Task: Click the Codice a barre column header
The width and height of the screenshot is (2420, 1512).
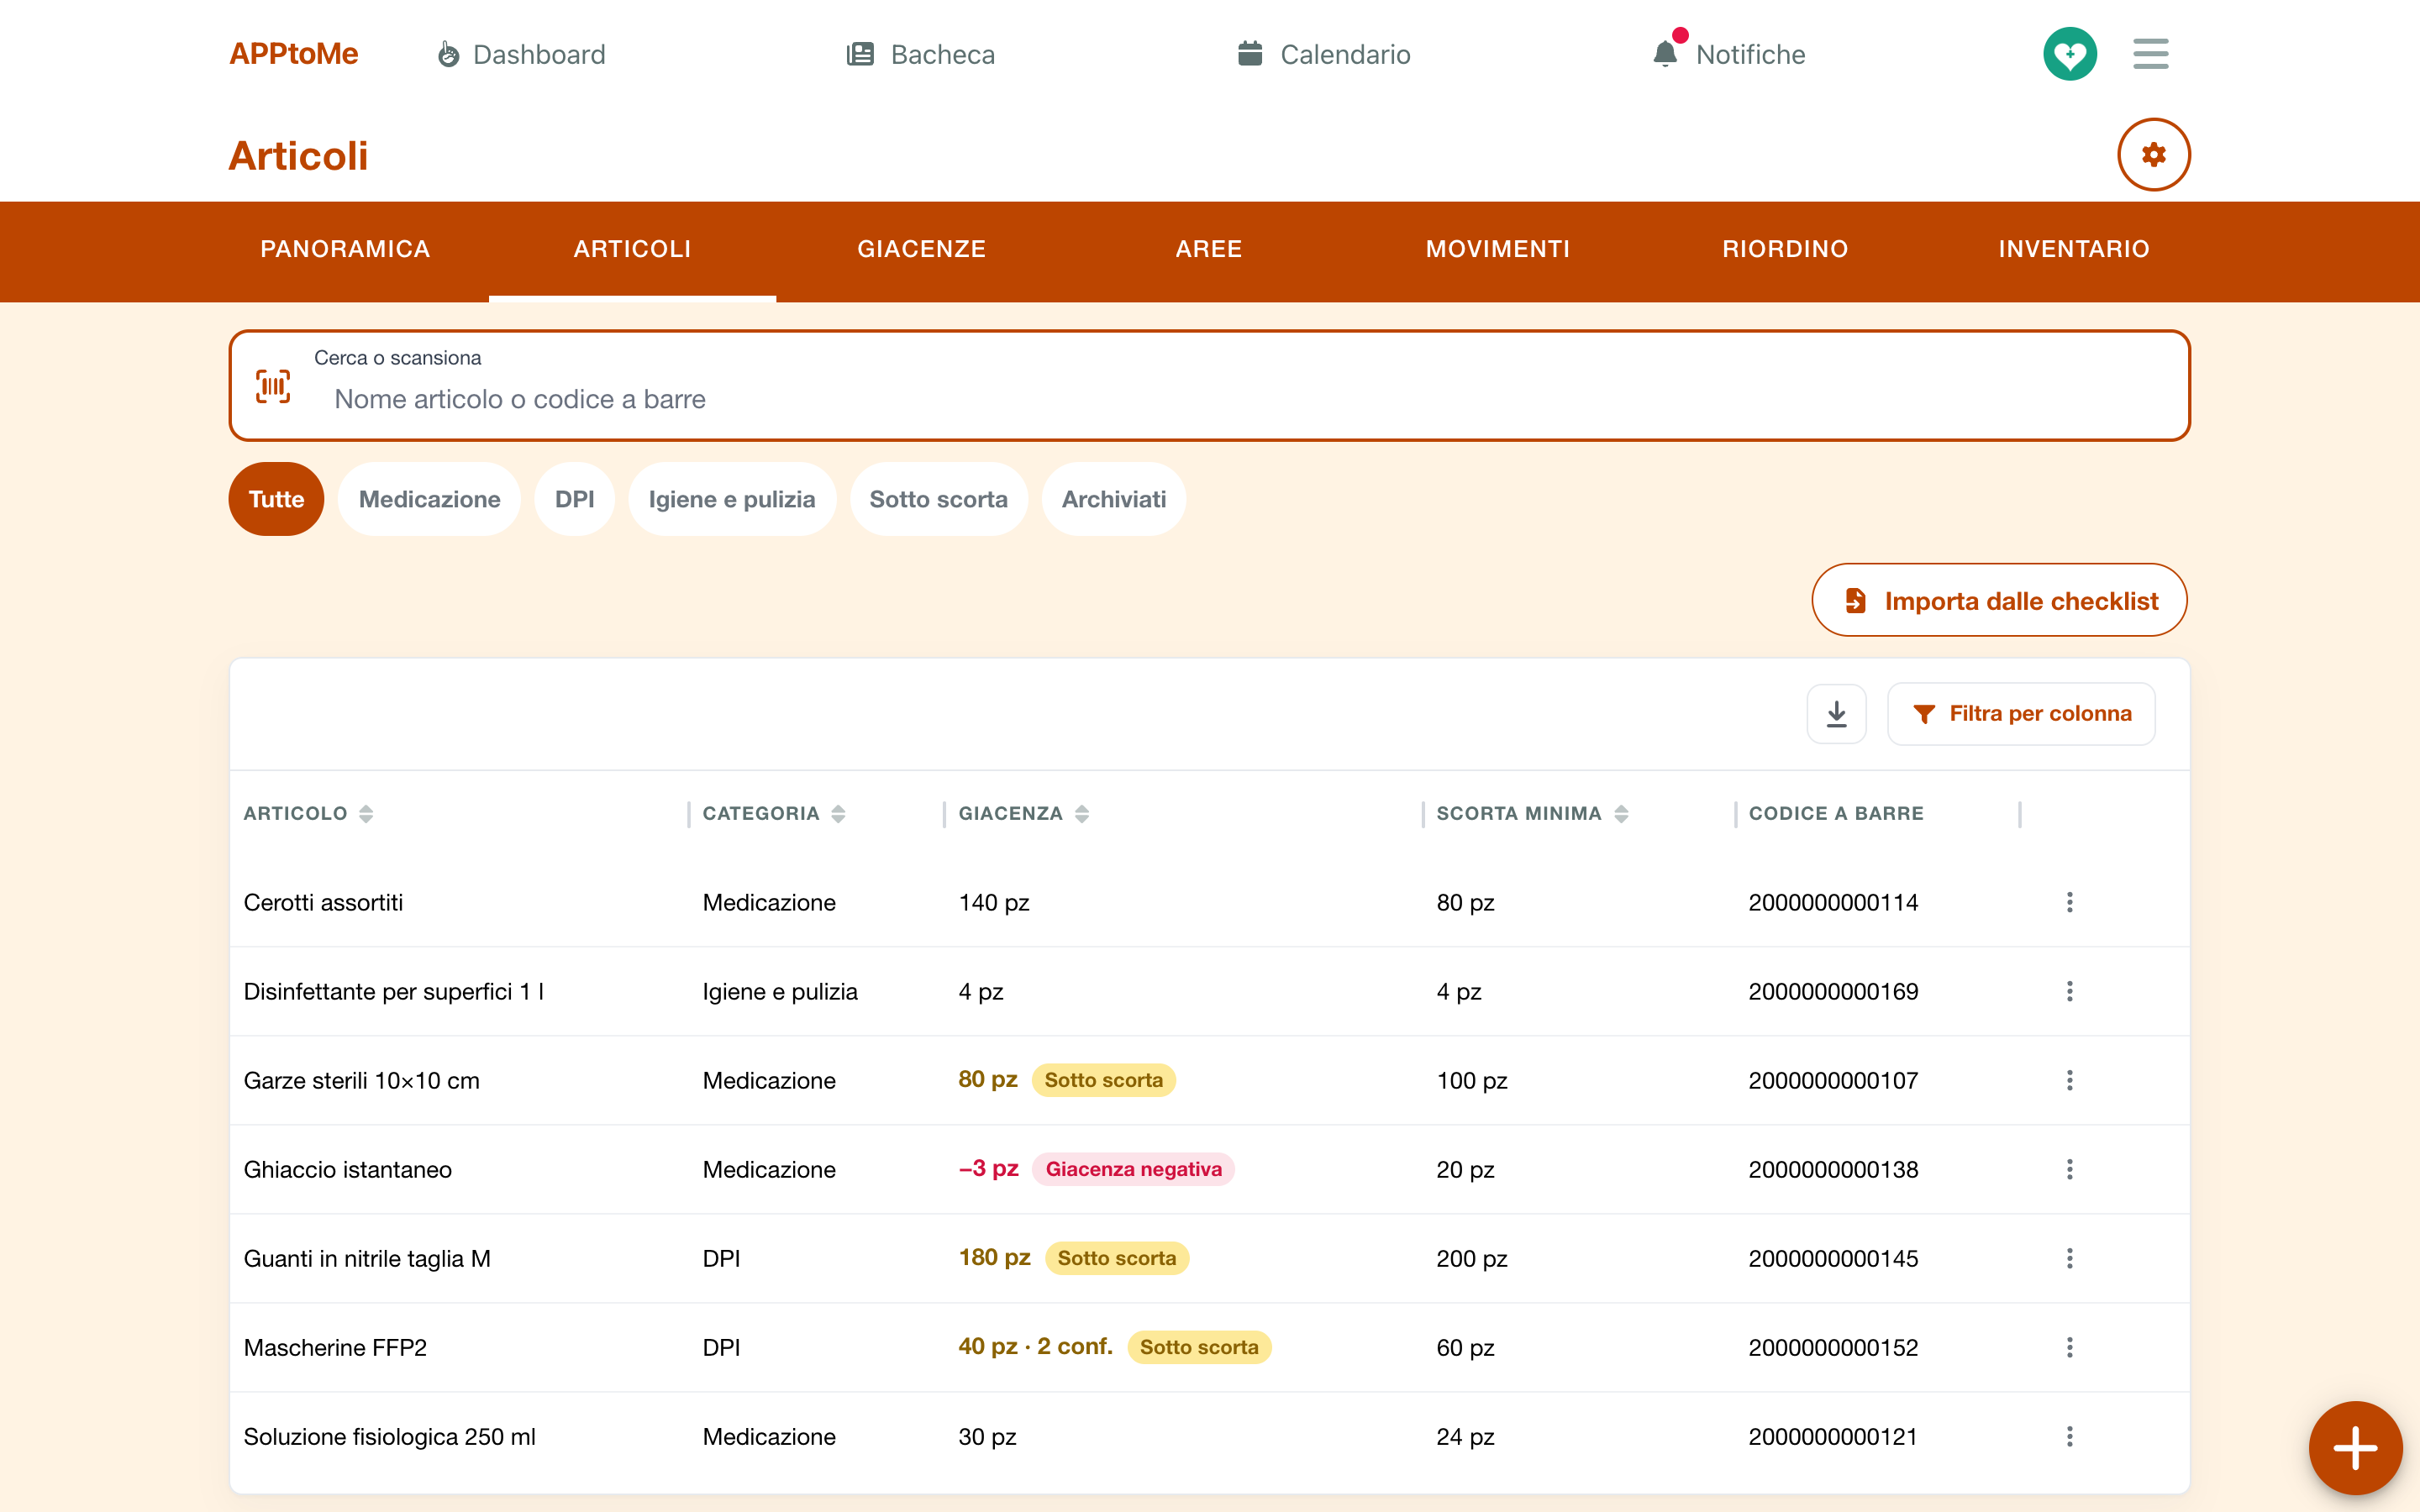Action: [1836, 813]
